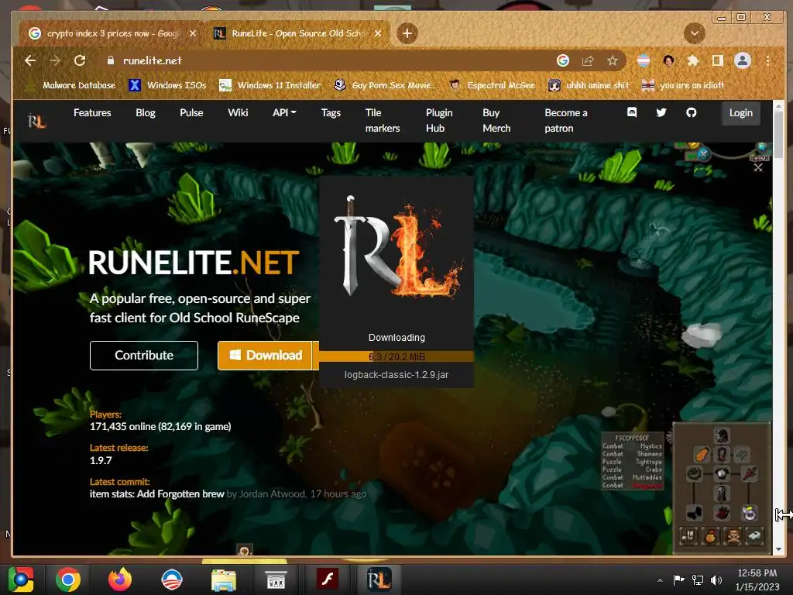Open the Features nav item
The image size is (793, 595).
(x=92, y=112)
